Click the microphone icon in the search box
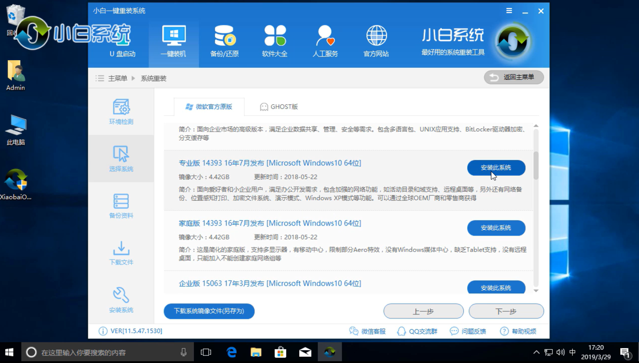This screenshot has width=639, height=363. [x=183, y=352]
